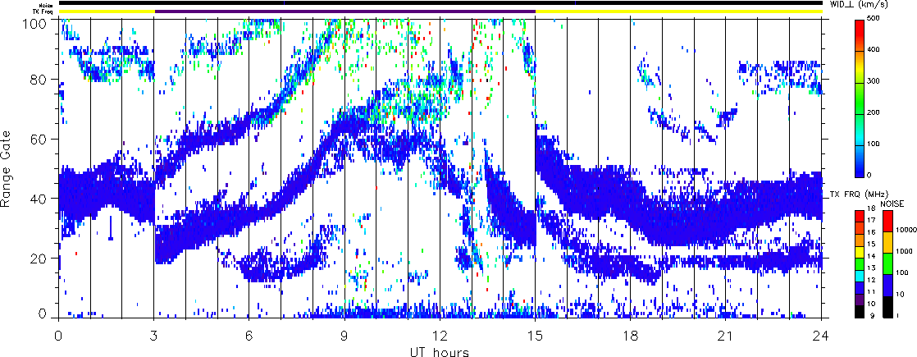
Task: Pick the spectral width rainbow colorbar
Action: (x=859, y=98)
